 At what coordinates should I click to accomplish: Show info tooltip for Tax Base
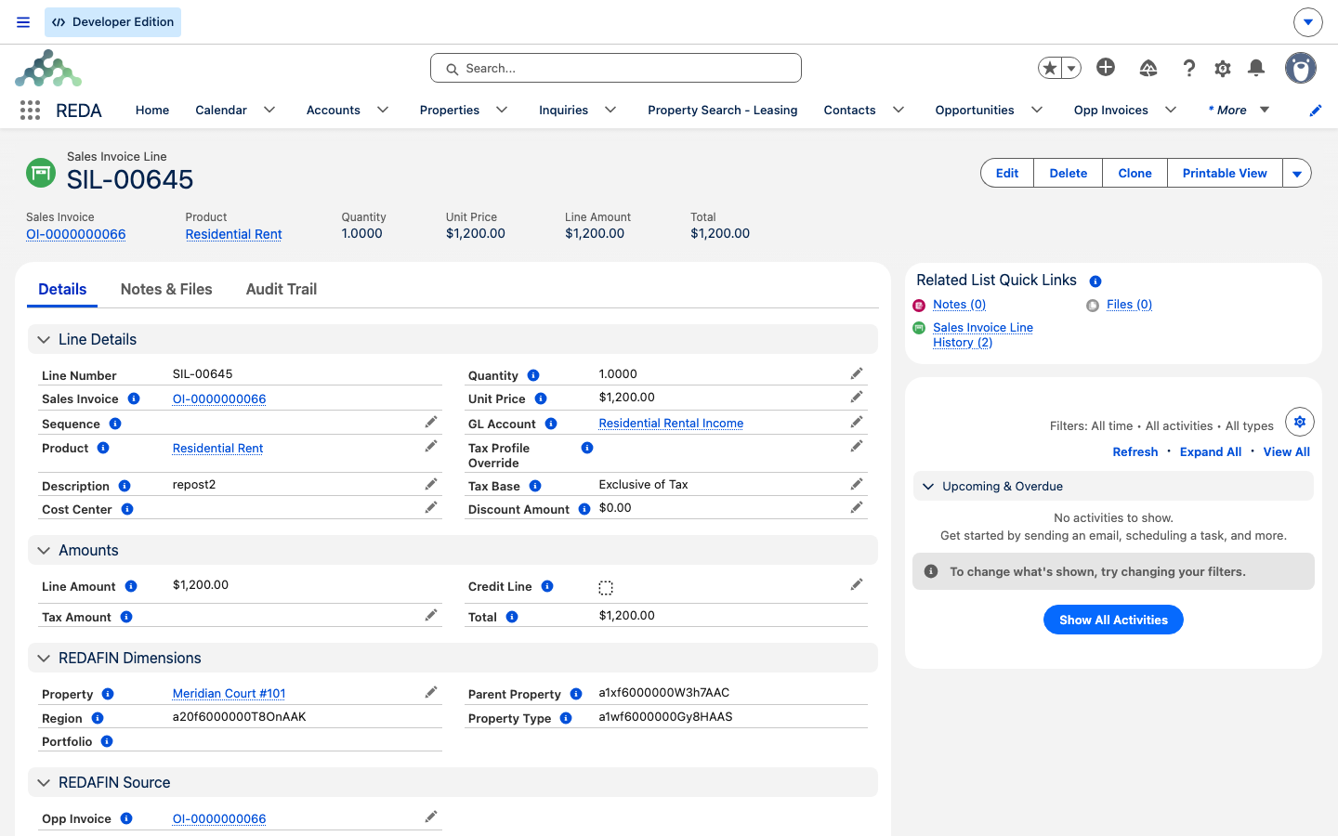tap(535, 486)
